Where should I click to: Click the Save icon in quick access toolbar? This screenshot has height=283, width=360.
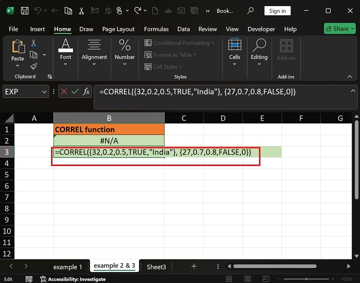24,11
